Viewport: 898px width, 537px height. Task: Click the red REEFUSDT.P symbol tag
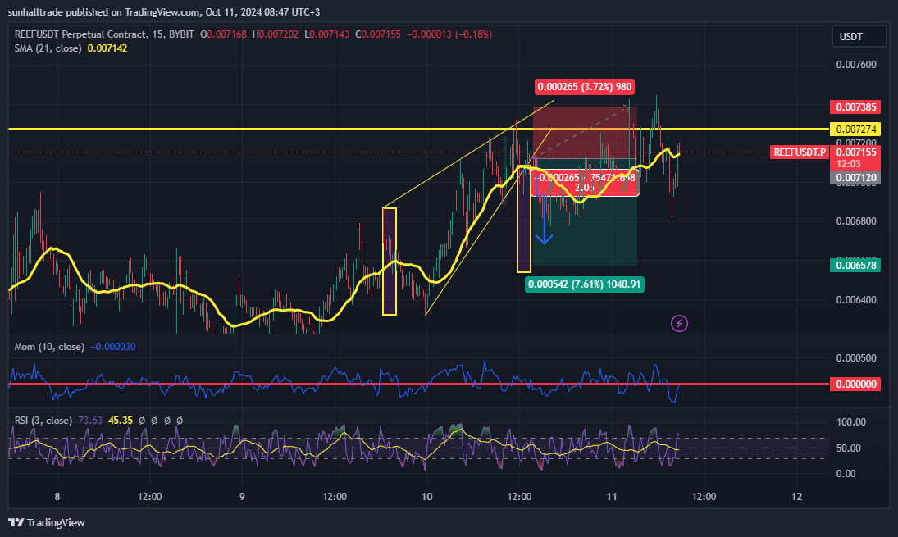coord(800,152)
